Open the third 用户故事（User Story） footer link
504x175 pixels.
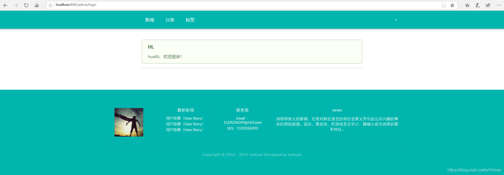click(185, 129)
